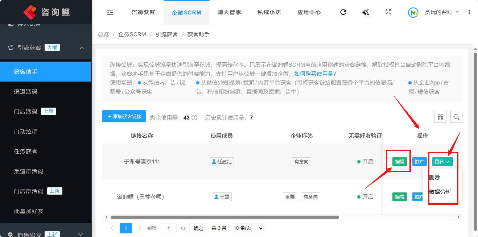Click 推广 for 咨询鲤（王林老师）
Image resolution: width=478 pixels, height=237 pixels.
418,197
